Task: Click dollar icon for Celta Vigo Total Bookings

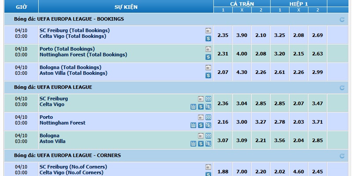Action: (208, 39)
